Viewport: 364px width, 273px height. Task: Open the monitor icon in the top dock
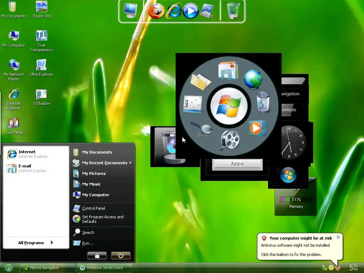[x=130, y=10]
